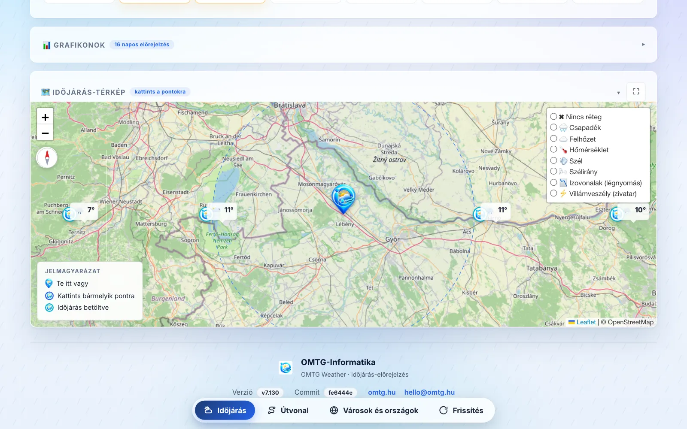Open the 10° weather point near Dorog

point(617,213)
